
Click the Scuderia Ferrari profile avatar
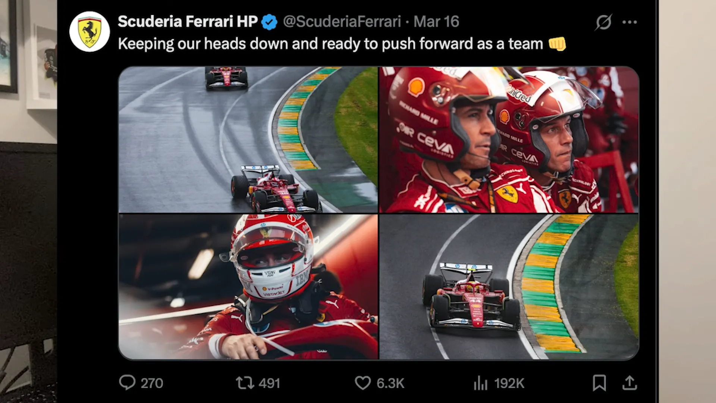[x=89, y=31]
